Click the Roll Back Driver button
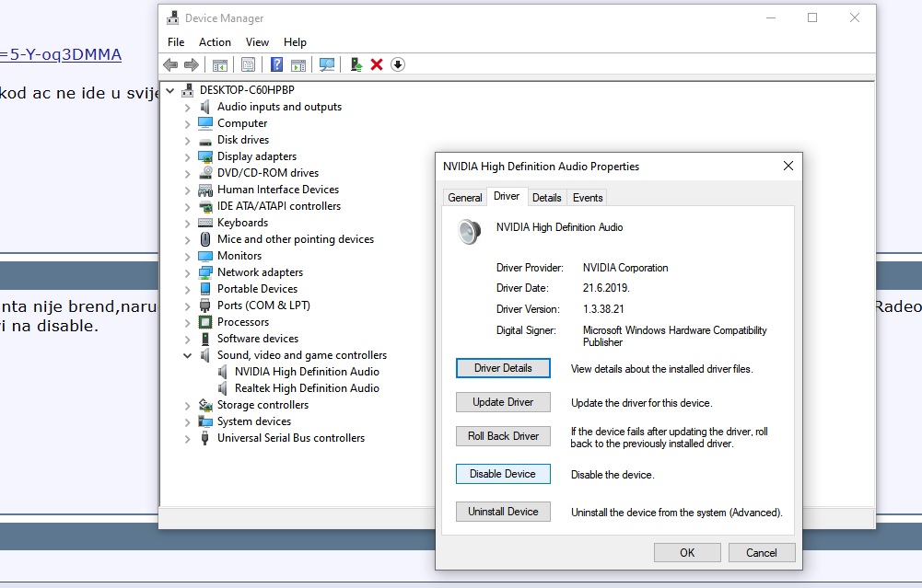Screen dimensions: 922x588 click(503, 436)
